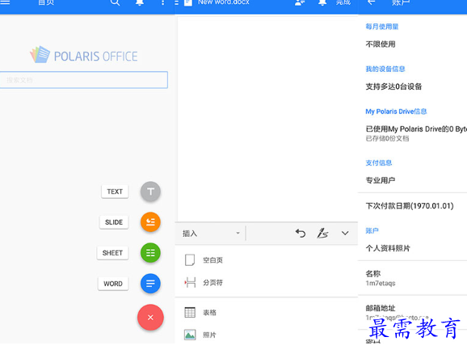Click the table grid icon
The height and width of the screenshot is (354, 467).
190,312
